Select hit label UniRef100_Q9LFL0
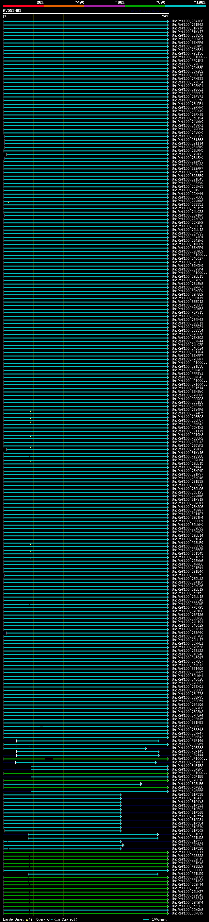The width and height of the screenshot is (209, 922). point(187,870)
